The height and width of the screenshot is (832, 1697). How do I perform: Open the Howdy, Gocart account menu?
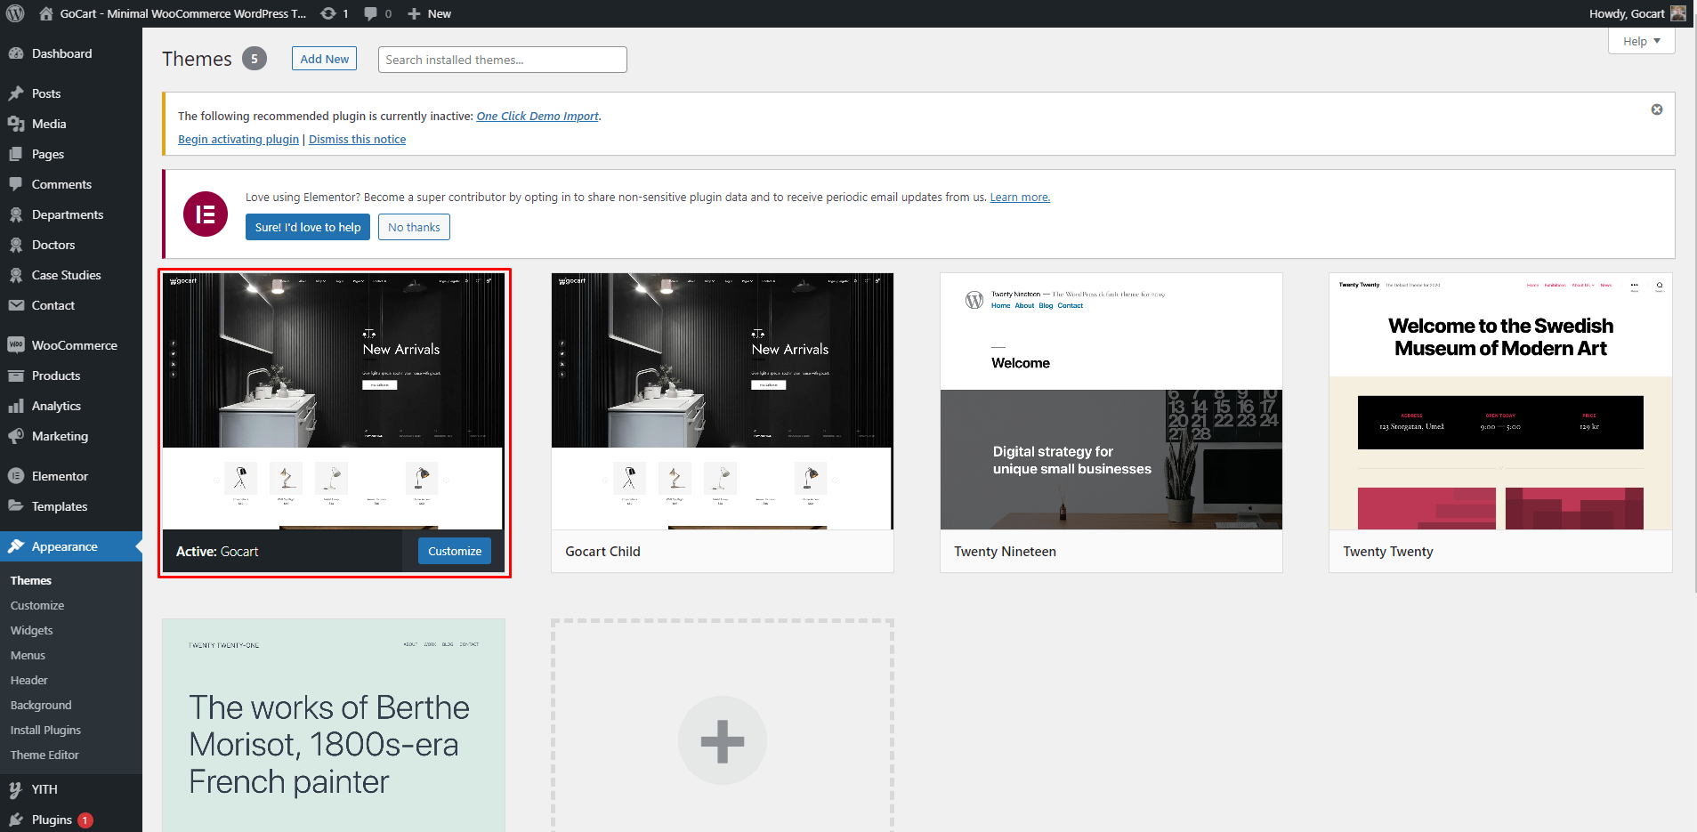(1636, 13)
